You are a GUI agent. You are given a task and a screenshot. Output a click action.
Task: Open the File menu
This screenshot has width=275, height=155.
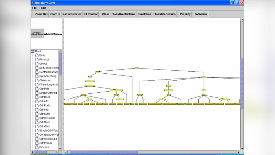click(34, 8)
